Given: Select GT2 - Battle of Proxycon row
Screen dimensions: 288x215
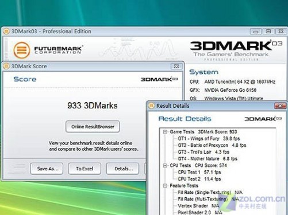Looking at the screenshot, I should (x=212, y=145).
